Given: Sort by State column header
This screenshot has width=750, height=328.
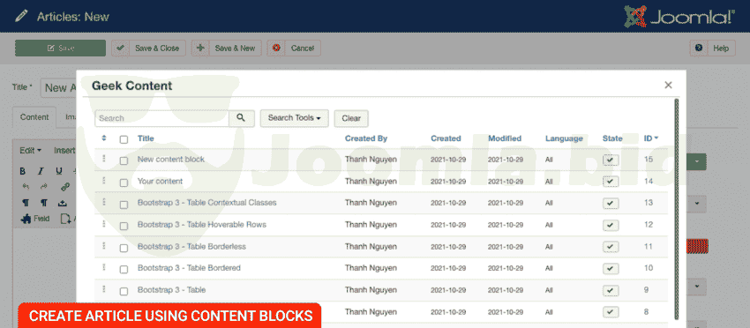Looking at the screenshot, I should point(612,138).
